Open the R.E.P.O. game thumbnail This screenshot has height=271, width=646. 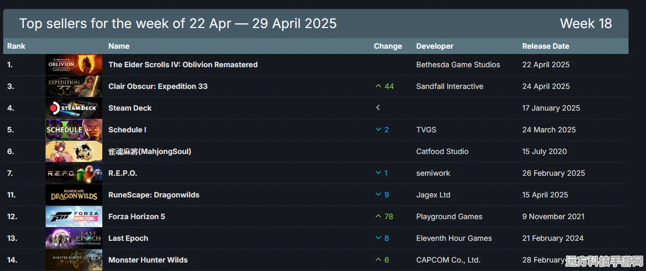point(74,173)
